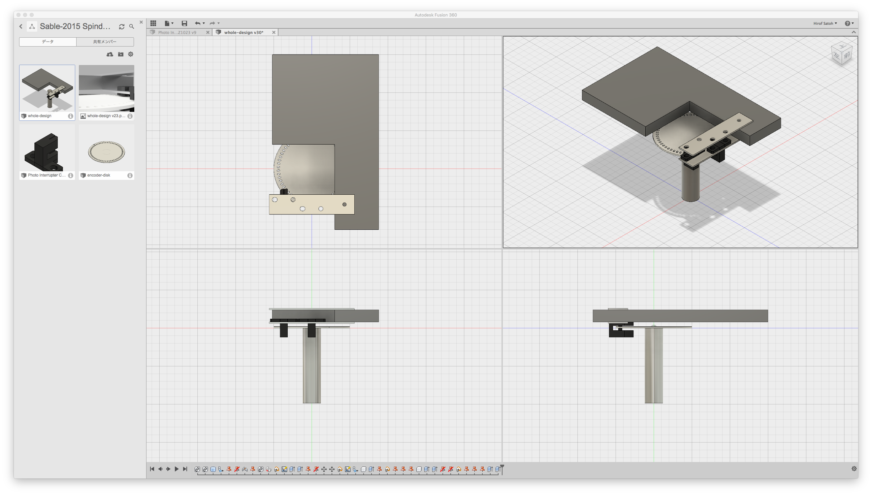Search the project with the magnifier icon
Image resolution: width=872 pixels, height=495 pixels.
(x=132, y=26)
